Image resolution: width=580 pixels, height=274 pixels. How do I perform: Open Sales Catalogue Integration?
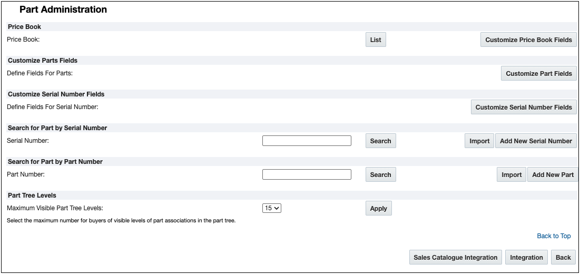tap(455, 257)
